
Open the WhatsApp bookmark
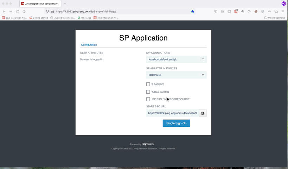[84, 18]
